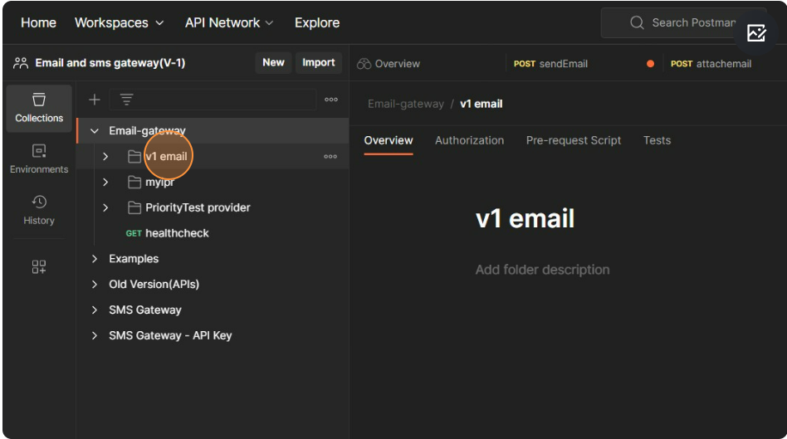Expand the PriorityTest provider folder
This screenshot has height=439, width=787.
(x=105, y=207)
